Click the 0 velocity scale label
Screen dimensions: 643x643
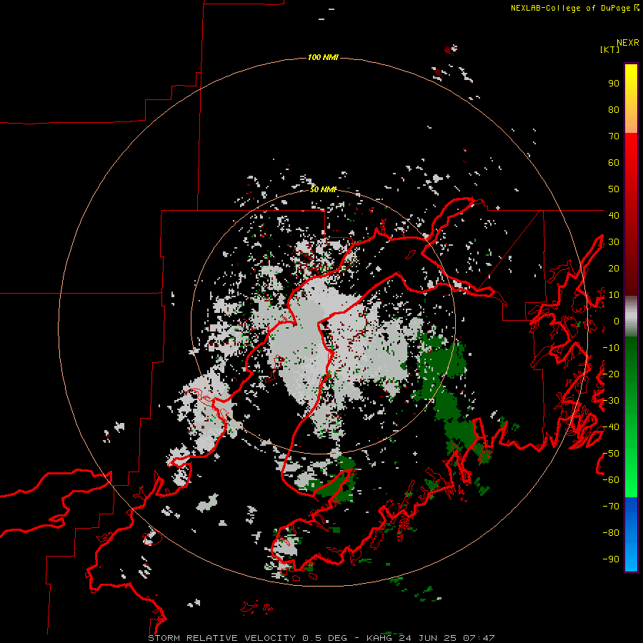617,321
